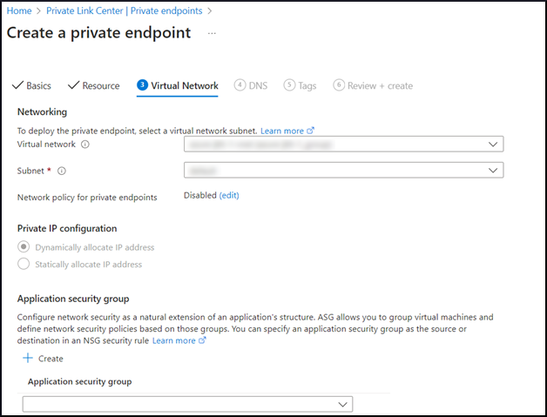The image size is (547, 417).
Task: Switch to the Basics tab
Action: pyautogui.click(x=32, y=86)
